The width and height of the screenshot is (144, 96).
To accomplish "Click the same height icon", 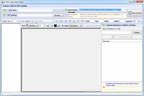I will point(78,21).
